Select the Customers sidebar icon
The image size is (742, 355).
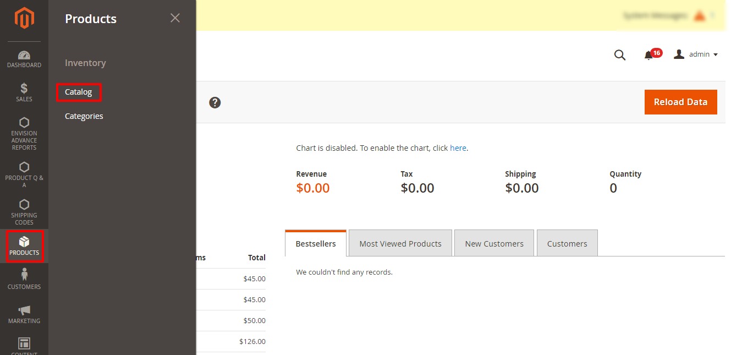click(x=24, y=278)
